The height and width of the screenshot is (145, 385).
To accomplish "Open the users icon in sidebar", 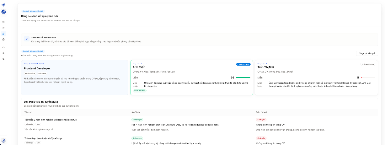I will [x=4, y=53].
